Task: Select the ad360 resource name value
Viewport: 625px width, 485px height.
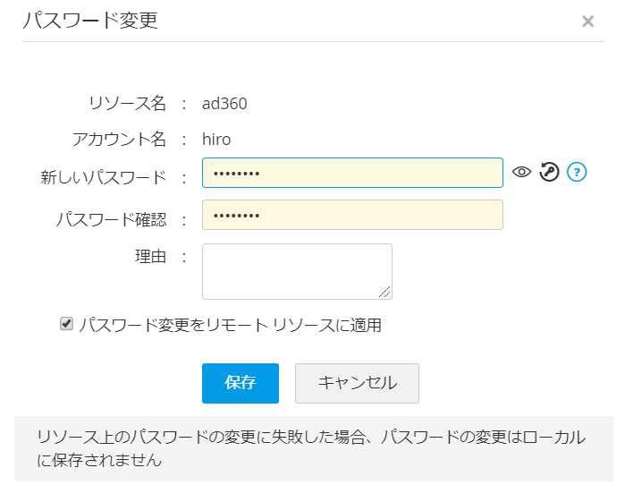Action: click(x=224, y=104)
